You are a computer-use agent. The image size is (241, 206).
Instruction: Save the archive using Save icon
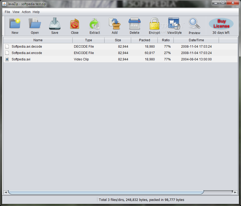coord(55,23)
